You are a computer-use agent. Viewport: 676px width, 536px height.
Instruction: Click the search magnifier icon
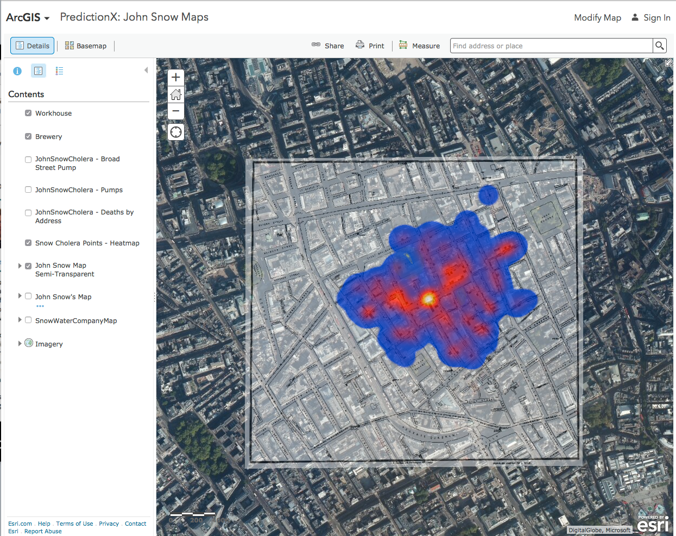660,46
